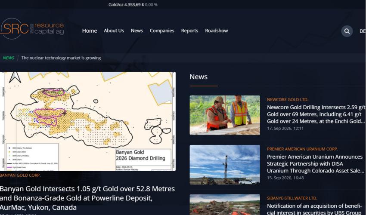Click the 15. Sep 2026, 16:48 date

(x=285, y=178)
